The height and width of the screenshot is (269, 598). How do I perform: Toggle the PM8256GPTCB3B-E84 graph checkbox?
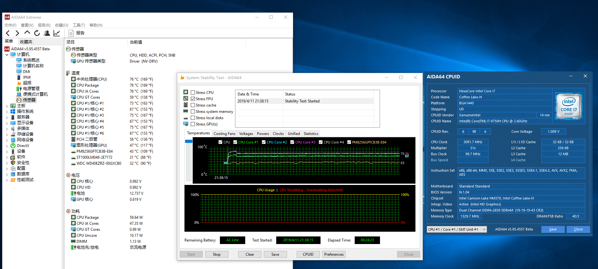(x=349, y=142)
